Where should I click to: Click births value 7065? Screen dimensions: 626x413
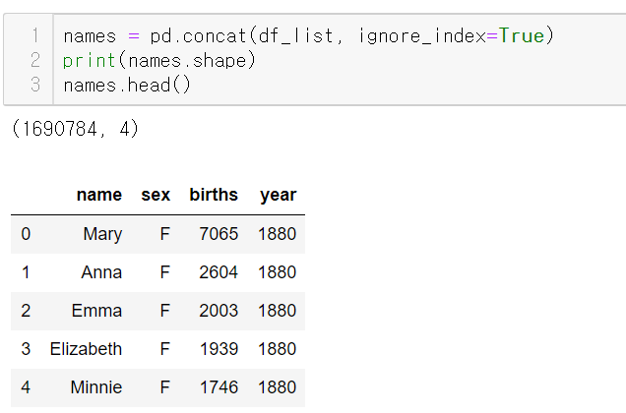219,234
